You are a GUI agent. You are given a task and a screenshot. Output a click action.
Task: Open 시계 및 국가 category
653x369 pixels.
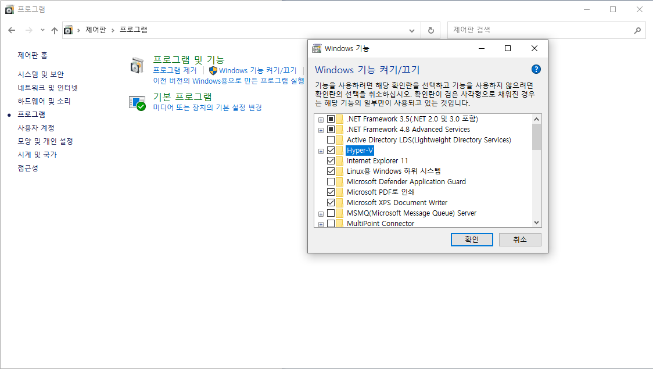pyautogui.click(x=37, y=155)
